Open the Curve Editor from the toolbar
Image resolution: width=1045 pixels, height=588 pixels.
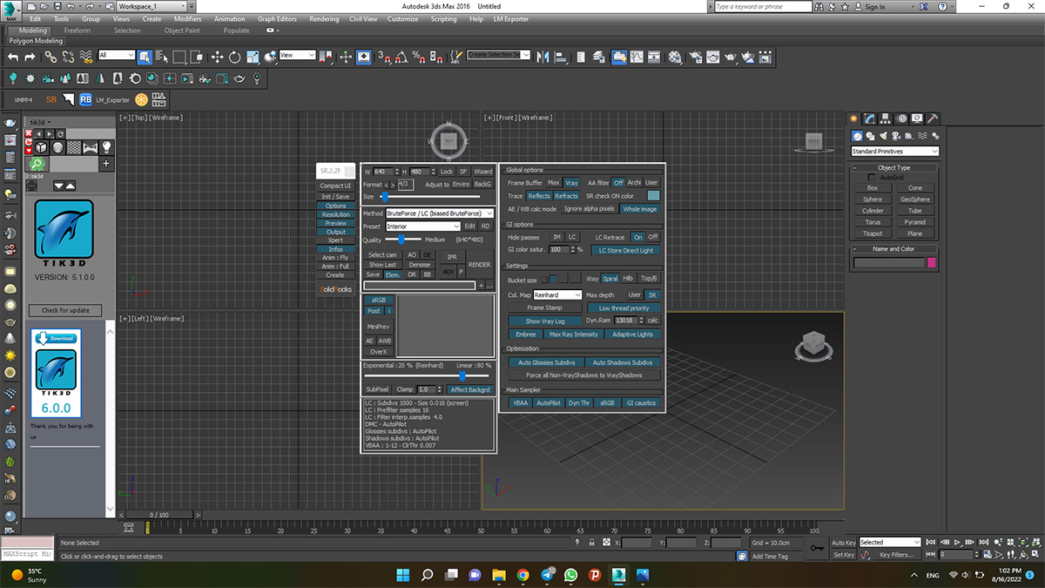coord(637,57)
